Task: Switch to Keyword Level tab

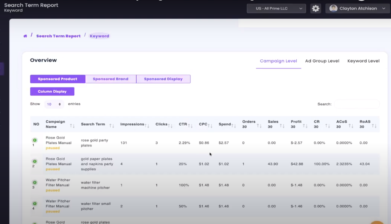Action: click(x=363, y=61)
